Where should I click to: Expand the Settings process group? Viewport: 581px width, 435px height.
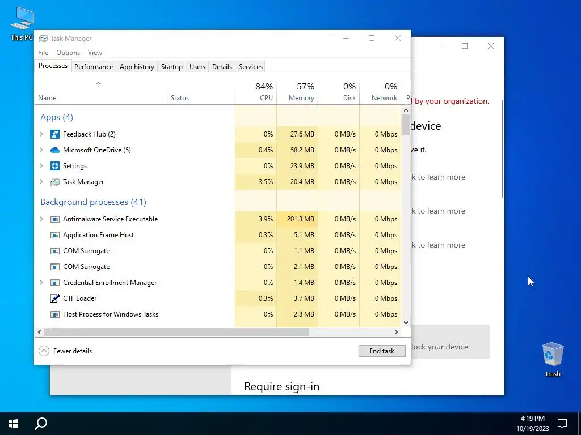(41, 166)
